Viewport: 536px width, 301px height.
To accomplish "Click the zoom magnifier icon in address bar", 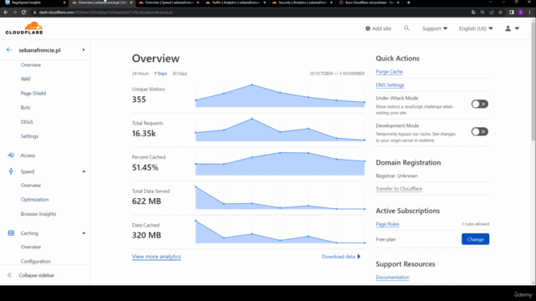I will 482,13.
